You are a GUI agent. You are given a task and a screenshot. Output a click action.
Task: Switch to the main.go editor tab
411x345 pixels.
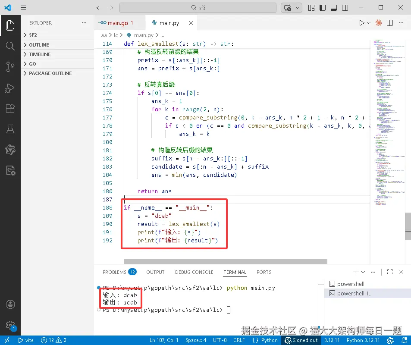tap(118, 23)
